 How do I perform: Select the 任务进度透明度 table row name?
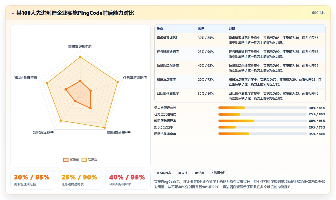tap(168, 52)
